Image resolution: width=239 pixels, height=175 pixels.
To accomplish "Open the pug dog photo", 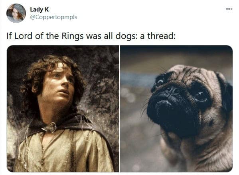I will click(176, 109).
